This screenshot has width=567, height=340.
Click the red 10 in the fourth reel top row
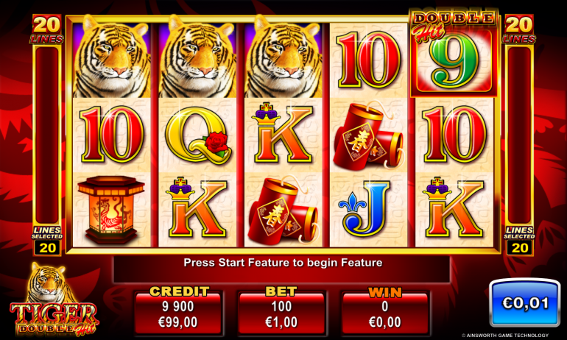(368, 60)
